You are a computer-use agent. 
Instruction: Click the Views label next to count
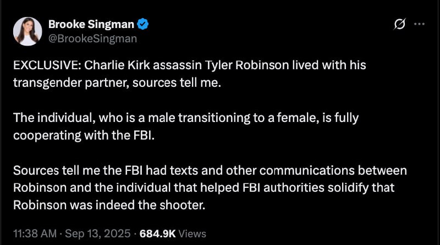192,233
